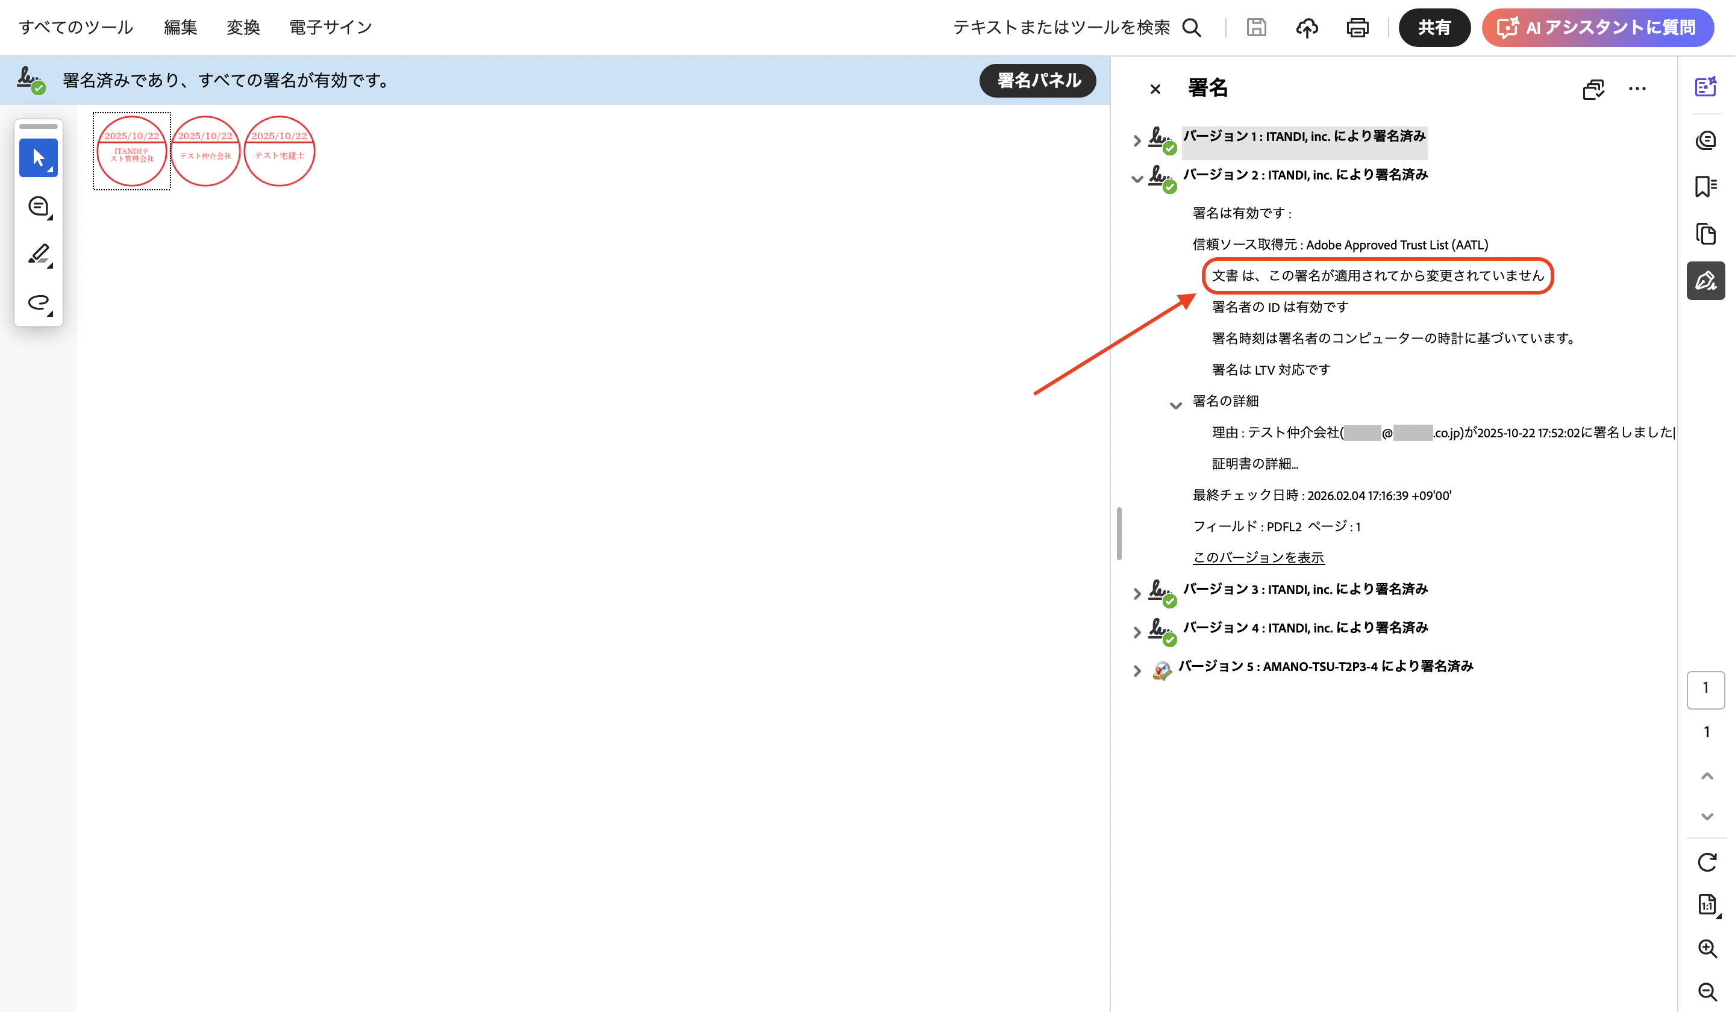
Task: Expand バージョン 5 AMANO signature entry
Action: 1137,670
